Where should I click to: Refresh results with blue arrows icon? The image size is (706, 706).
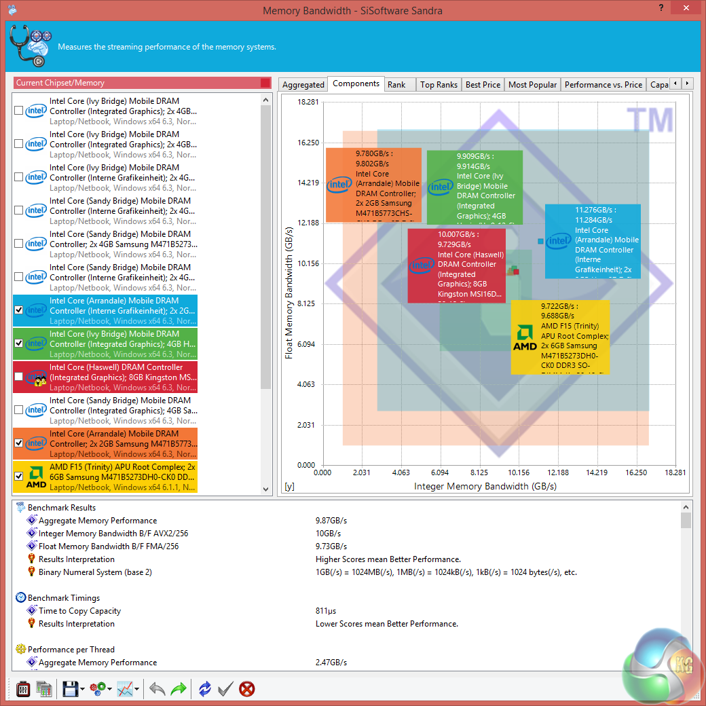(205, 689)
